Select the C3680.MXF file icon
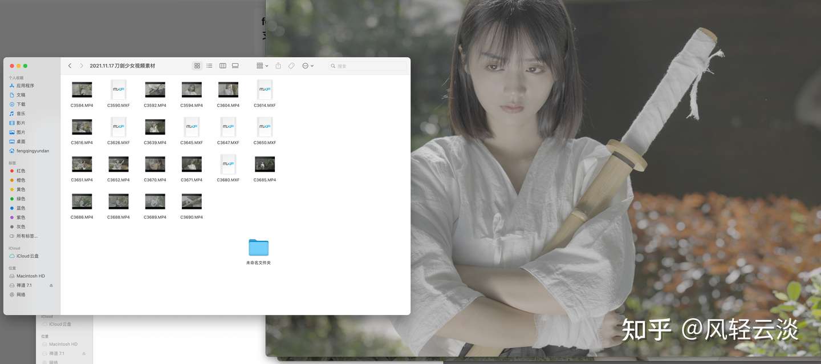This screenshot has width=821, height=364. click(x=228, y=164)
